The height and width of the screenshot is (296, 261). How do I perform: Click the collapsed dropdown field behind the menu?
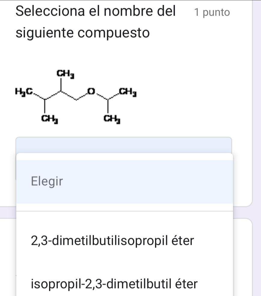[123, 145]
